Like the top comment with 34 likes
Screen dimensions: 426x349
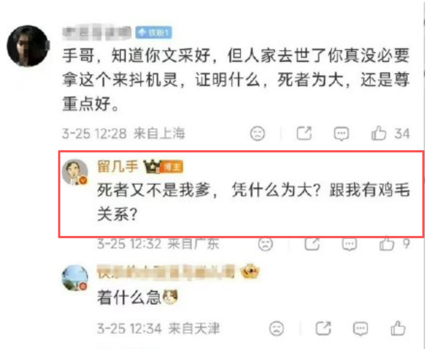(379, 133)
